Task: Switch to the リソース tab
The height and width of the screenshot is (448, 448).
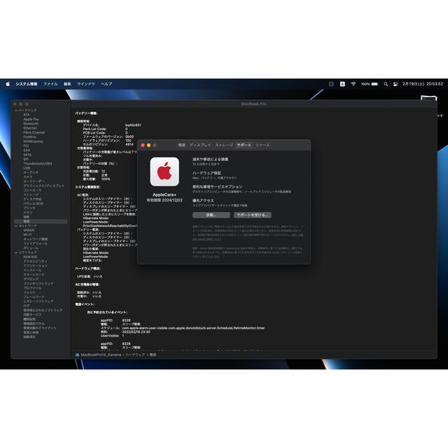Action: pyautogui.click(x=262, y=145)
